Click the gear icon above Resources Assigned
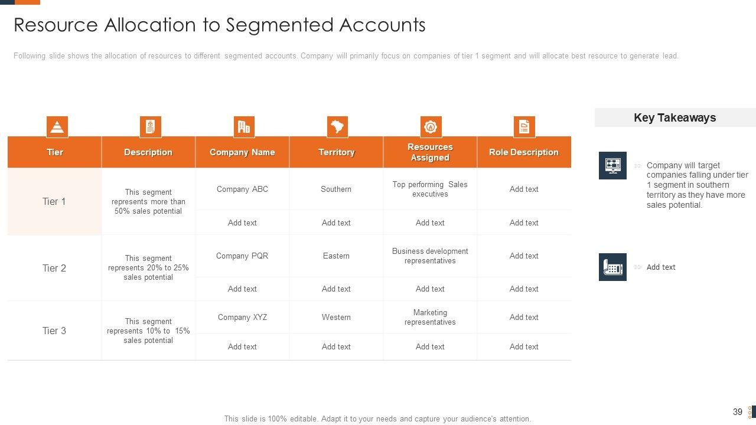The image size is (756, 425). click(431, 126)
